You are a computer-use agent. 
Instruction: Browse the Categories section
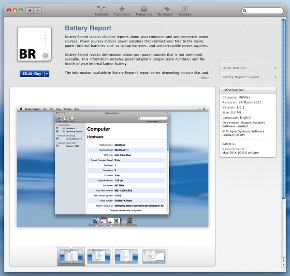point(144,11)
